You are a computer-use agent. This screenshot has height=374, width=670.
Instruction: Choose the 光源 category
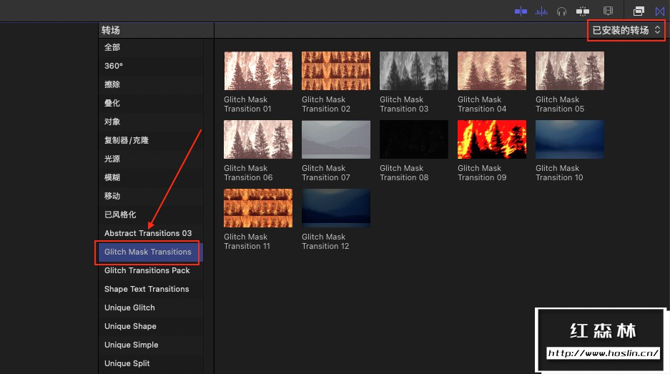152,159
